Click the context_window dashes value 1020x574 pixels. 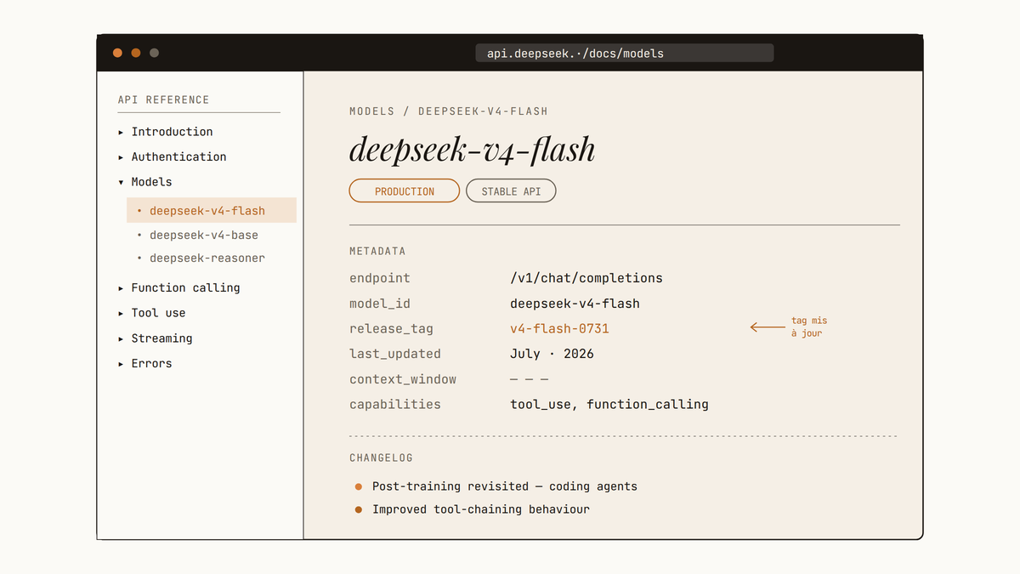[x=530, y=379]
